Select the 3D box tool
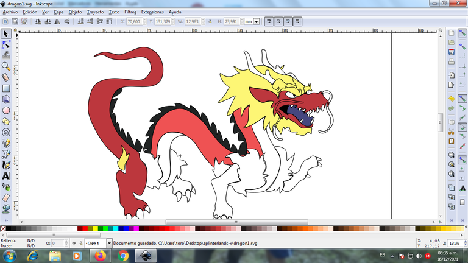468x263 pixels. click(5, 99)
